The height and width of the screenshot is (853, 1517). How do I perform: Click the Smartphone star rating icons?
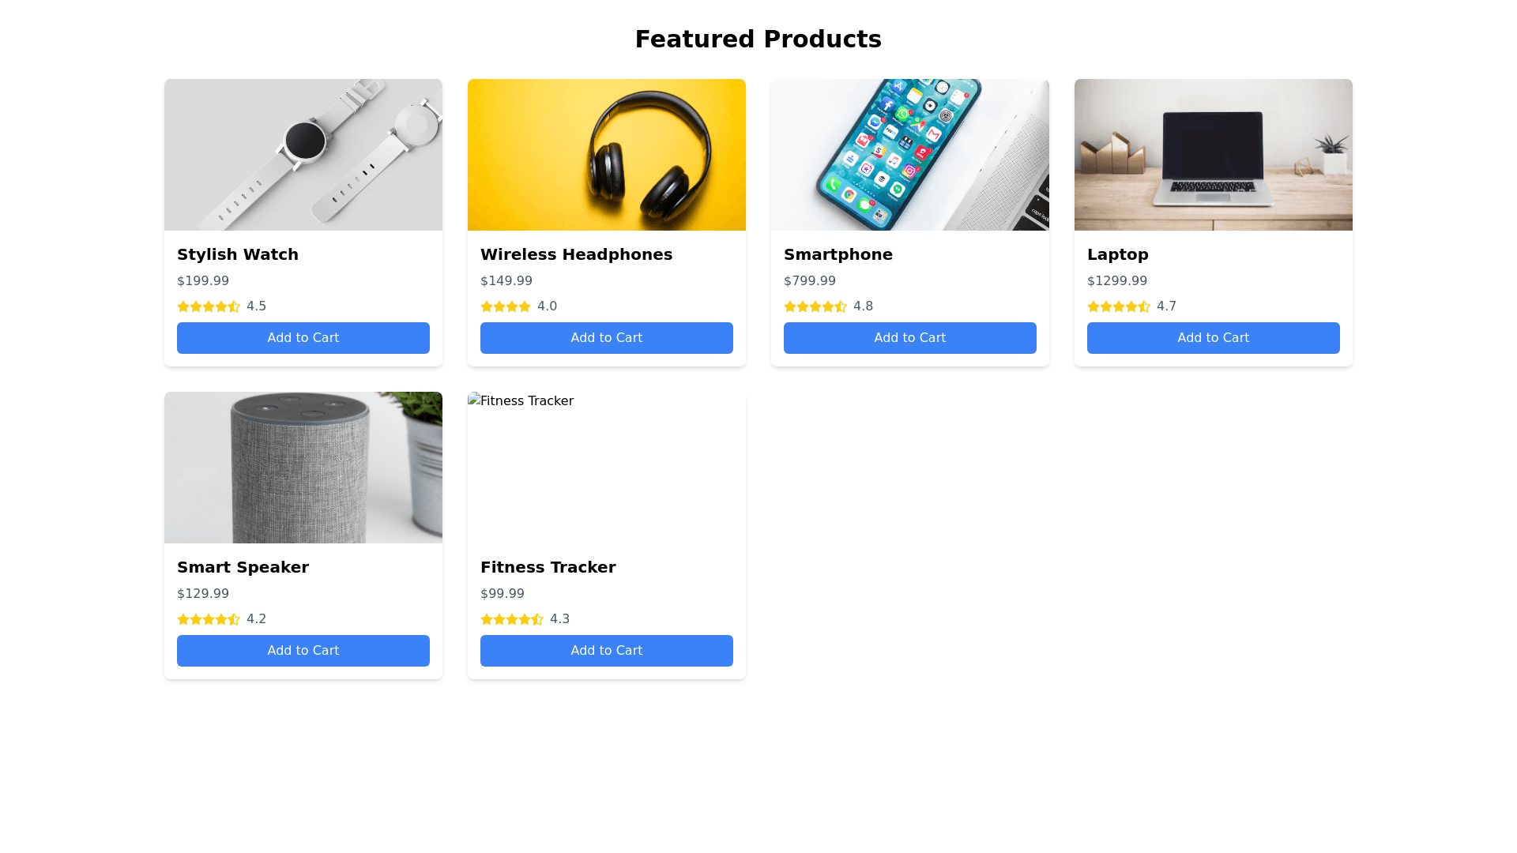pos(815,306)
